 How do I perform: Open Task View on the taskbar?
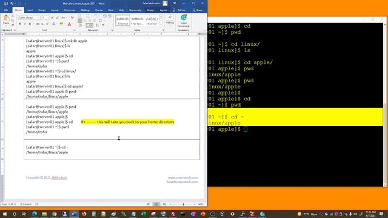click(x=24, y=214)
